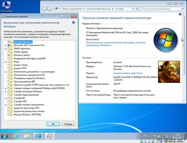Click the Система breadcrumb
This screenshot has width=187, height=143.
pos(119,9)
